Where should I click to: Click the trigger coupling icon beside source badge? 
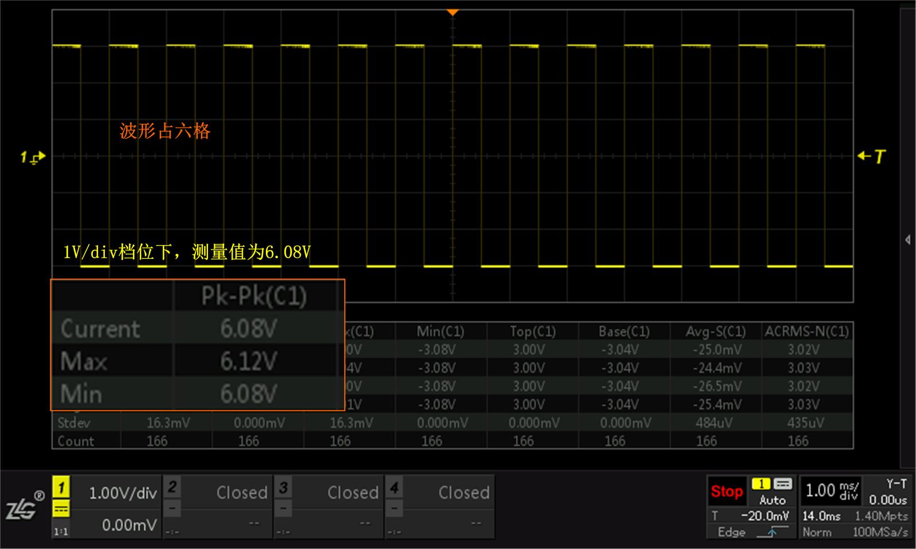783,484
